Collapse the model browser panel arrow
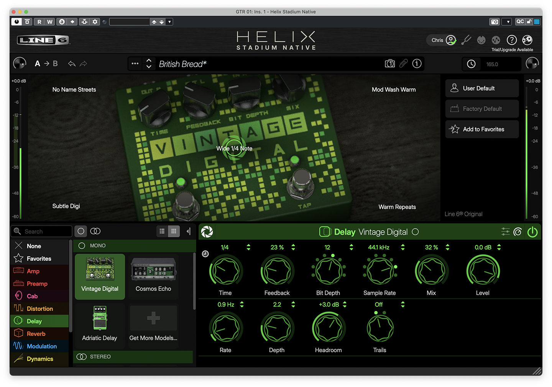The image size is (552, 387). pyautogui.click(x=189, y=231)
